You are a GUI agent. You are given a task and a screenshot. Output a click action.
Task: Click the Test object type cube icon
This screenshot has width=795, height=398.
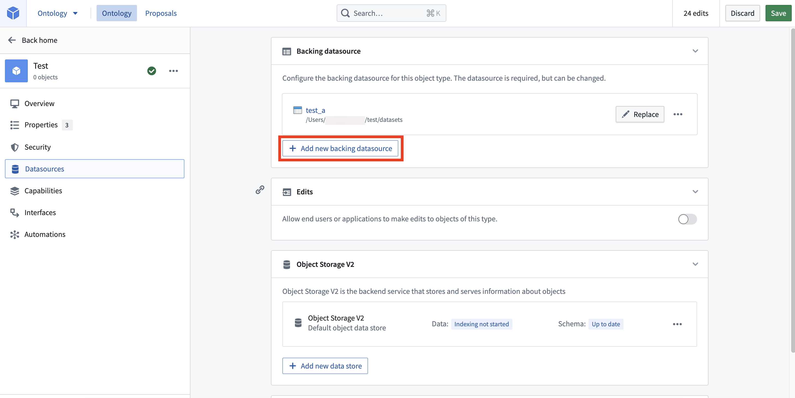pos(16,71)
